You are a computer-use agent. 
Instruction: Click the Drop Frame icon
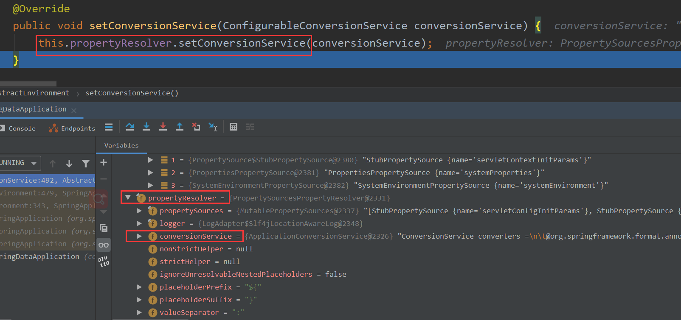[x=196, y=127]
